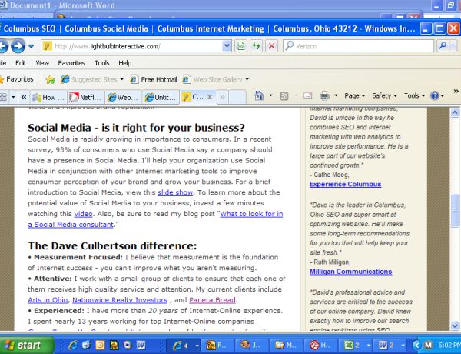Click the green Refresh page icon
The image size is (461, 354).
coord(256,46)
